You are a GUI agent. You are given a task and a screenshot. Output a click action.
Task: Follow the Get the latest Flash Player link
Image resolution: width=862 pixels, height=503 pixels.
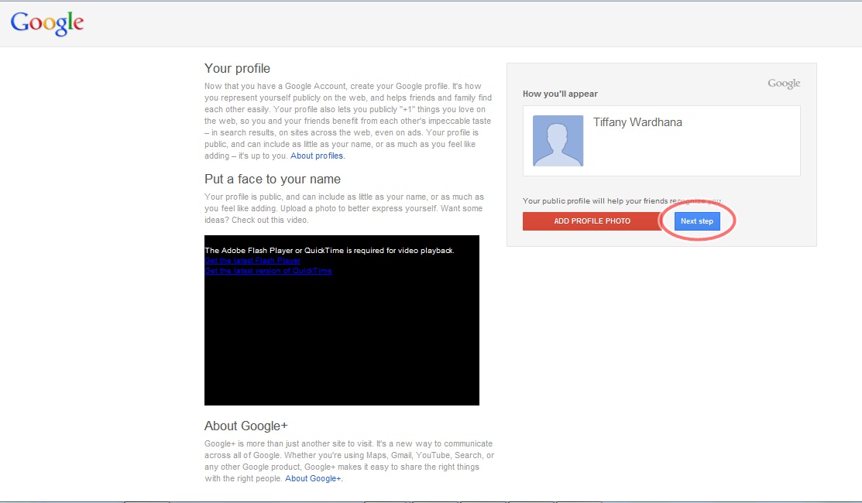tap(252, 261)
